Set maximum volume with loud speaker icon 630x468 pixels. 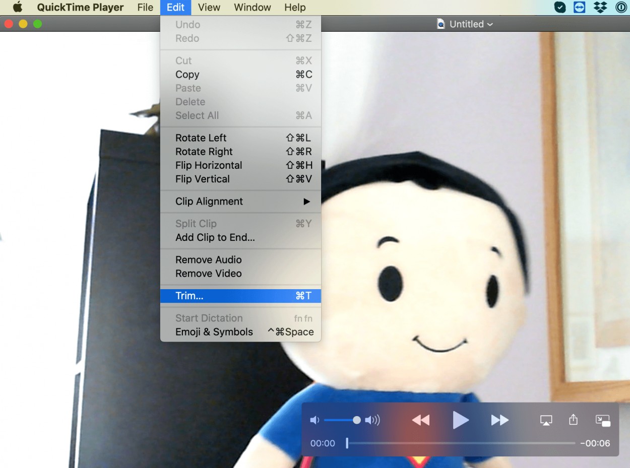(x=372, y=420)
